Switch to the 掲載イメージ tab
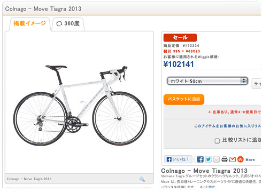This screenshot has width=262, height=192. 29,23
